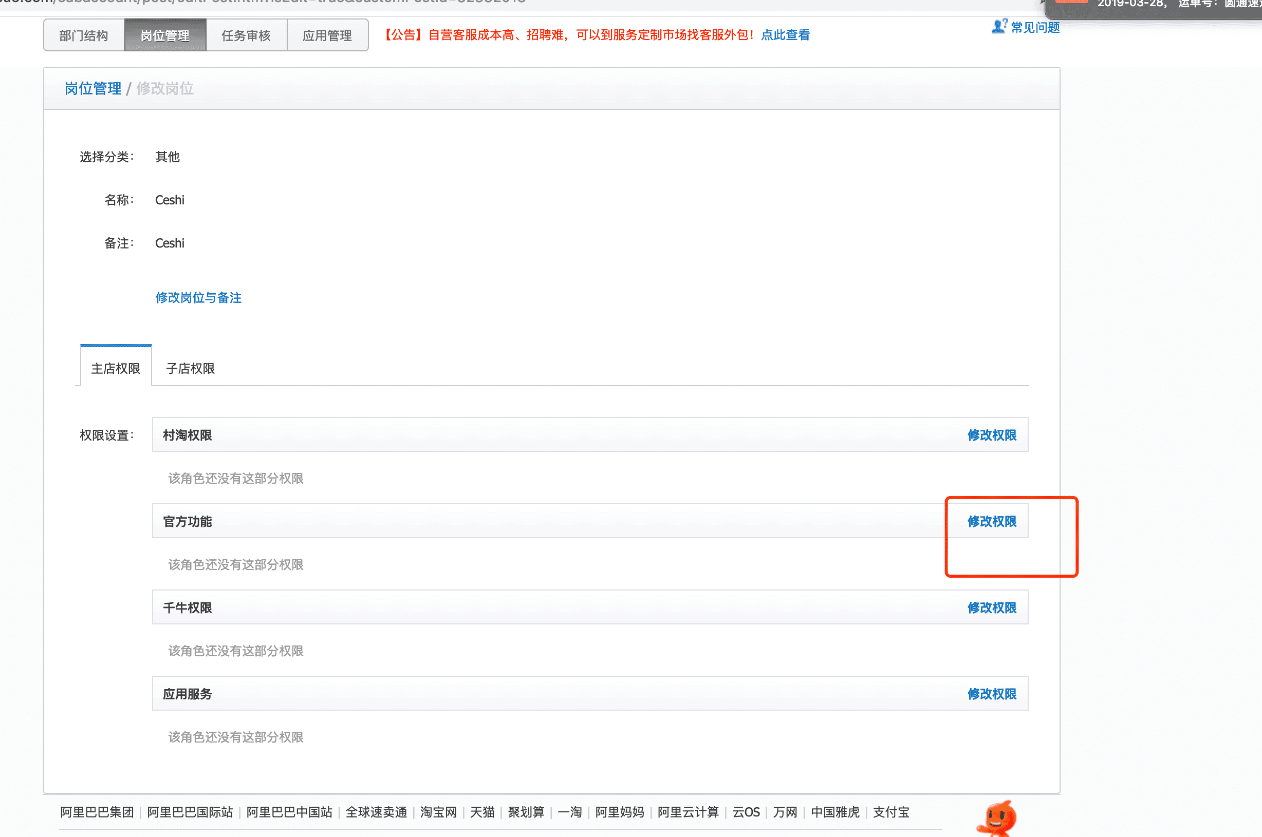Open 一淘 footer link
The image size is (1262, 837).
(569, 812)
